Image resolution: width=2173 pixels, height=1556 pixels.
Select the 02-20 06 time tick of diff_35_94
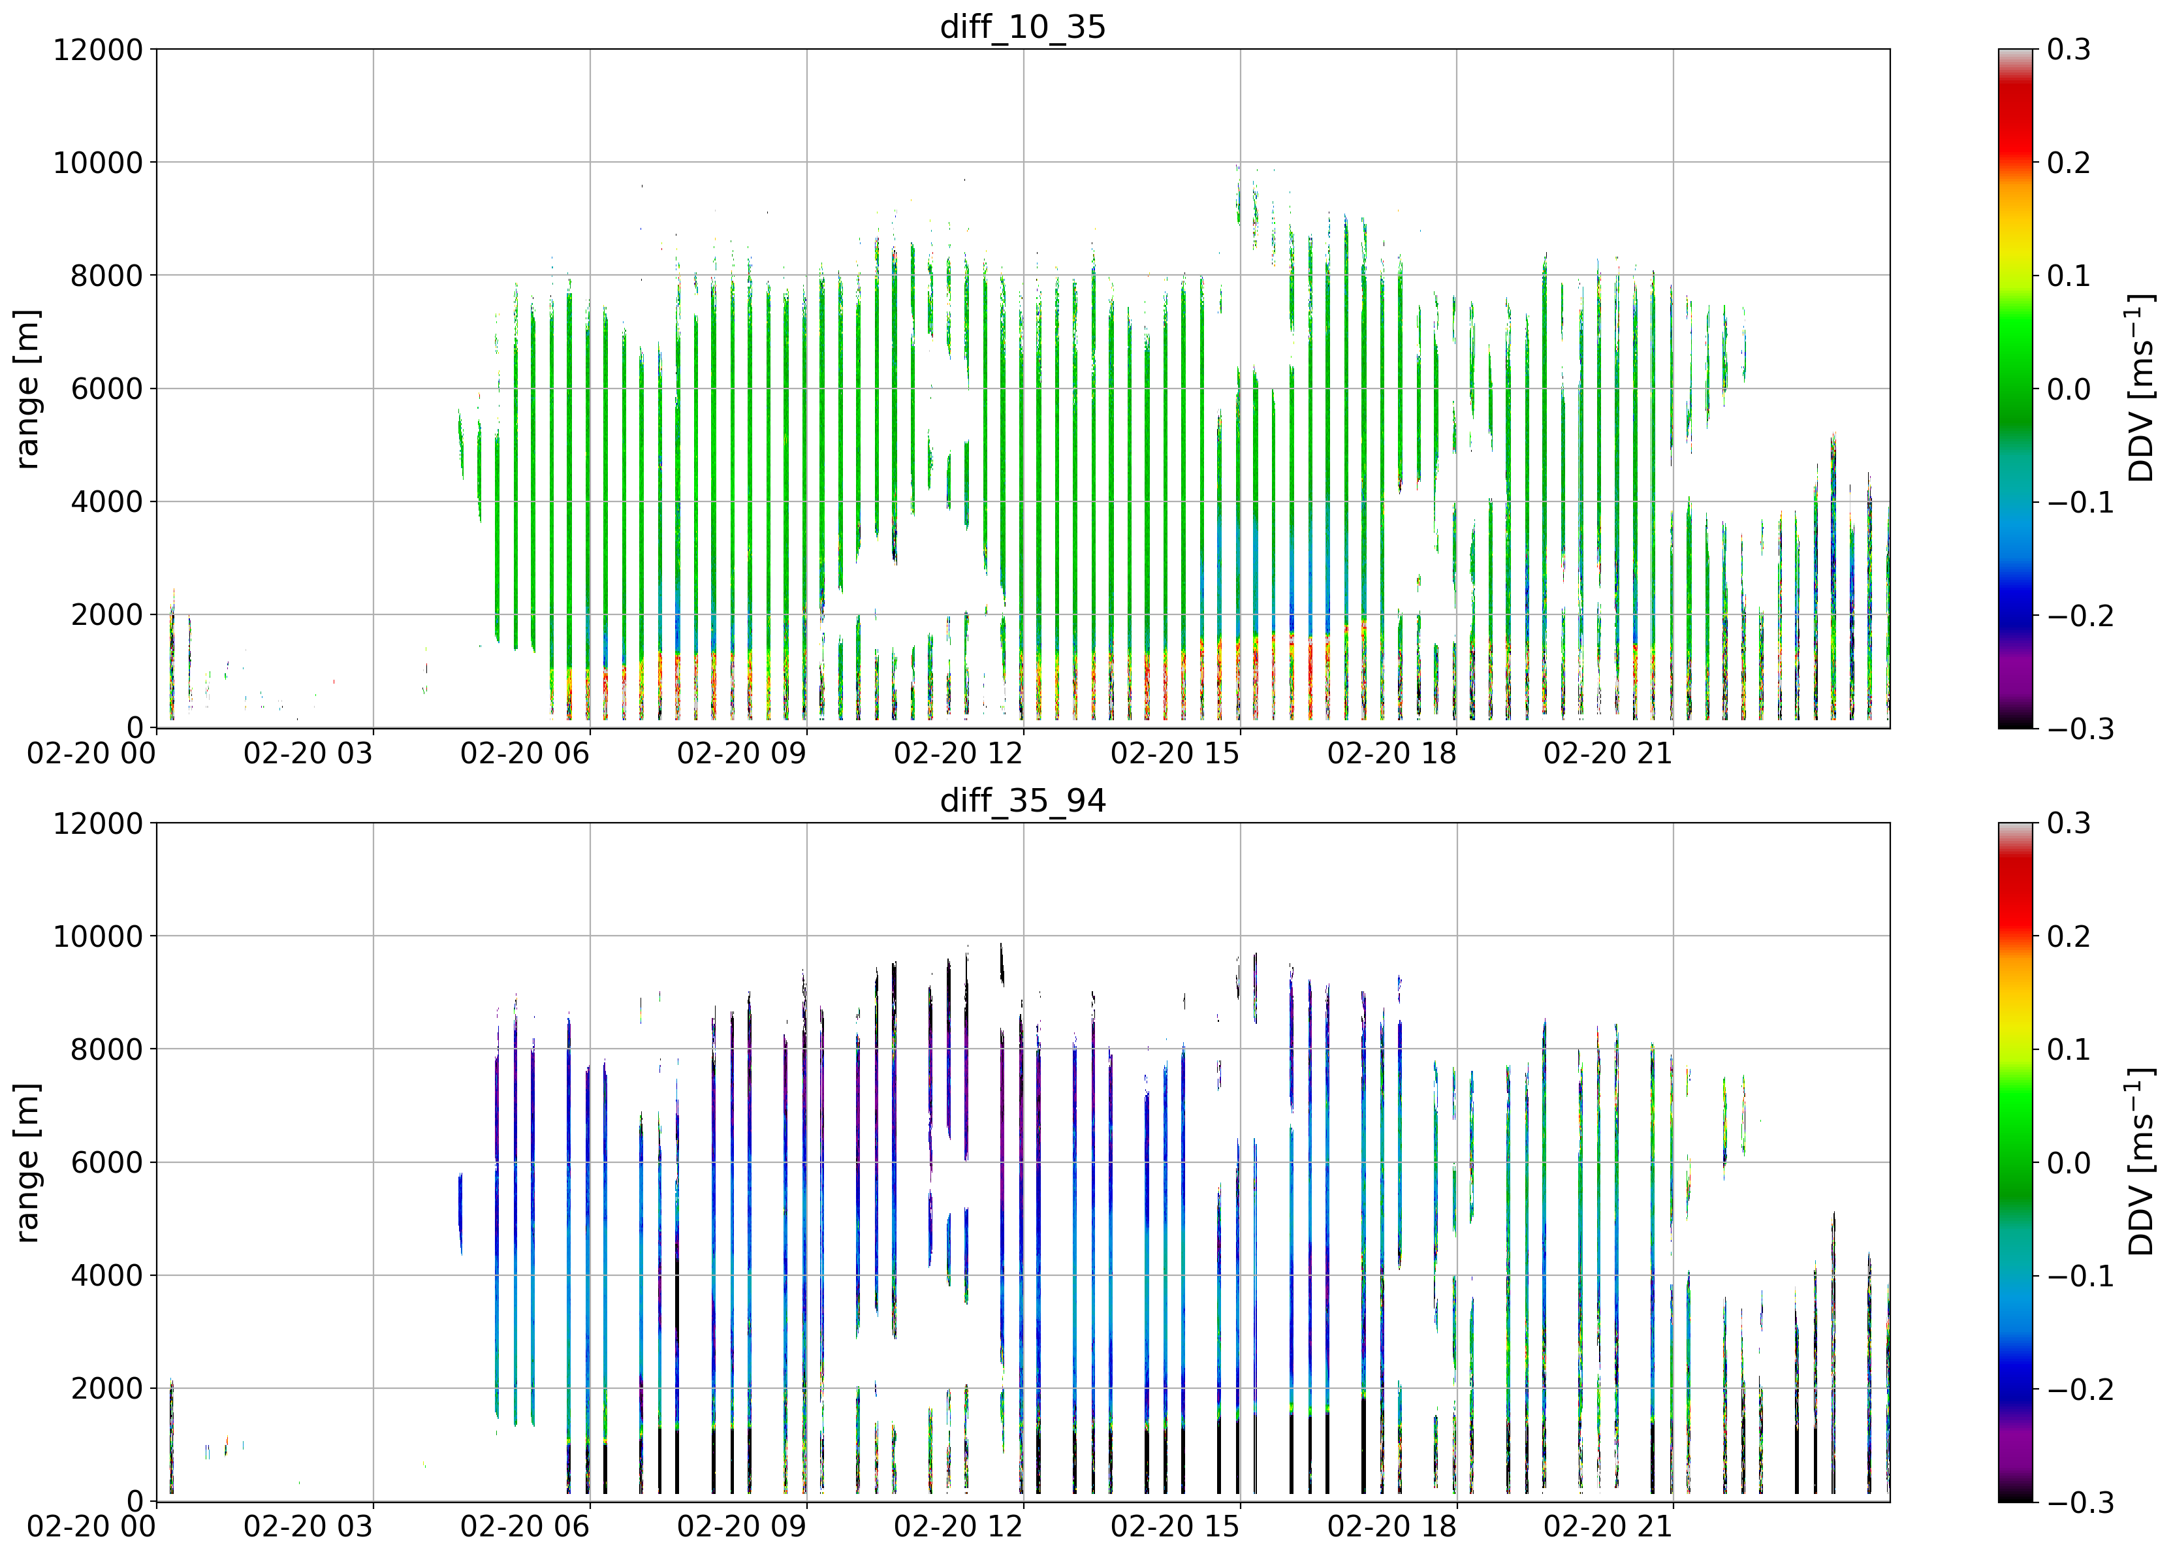click(x=524, y=1527)
